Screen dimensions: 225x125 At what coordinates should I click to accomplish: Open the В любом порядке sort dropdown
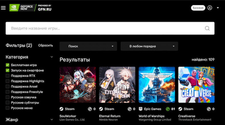click(x=149, y=46)
